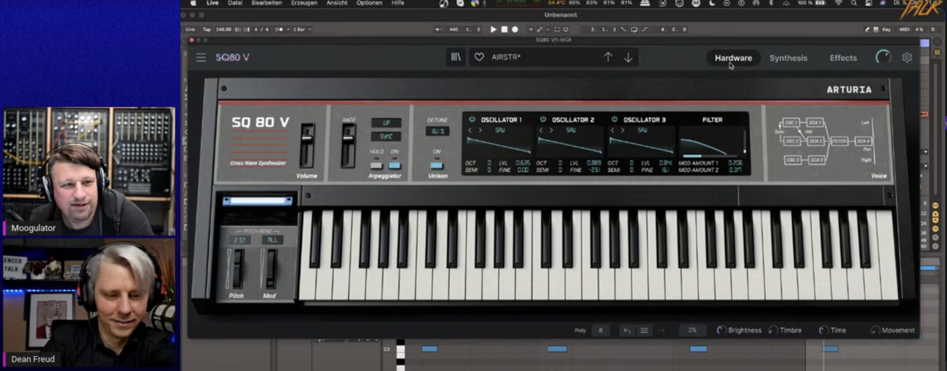Select next waveform for Oscillator 3
This screenshot has height=371, width=947.
[x=623, y=130]
